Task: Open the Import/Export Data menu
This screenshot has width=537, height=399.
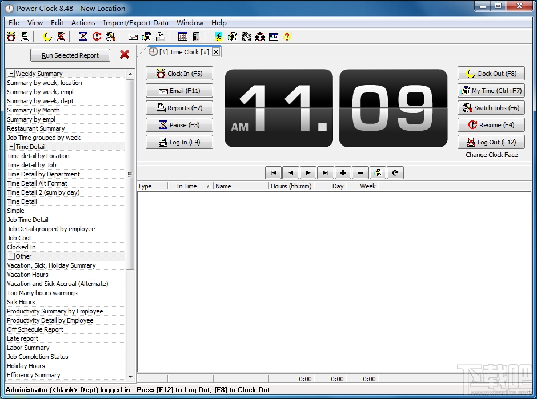Action: (135, 23)
